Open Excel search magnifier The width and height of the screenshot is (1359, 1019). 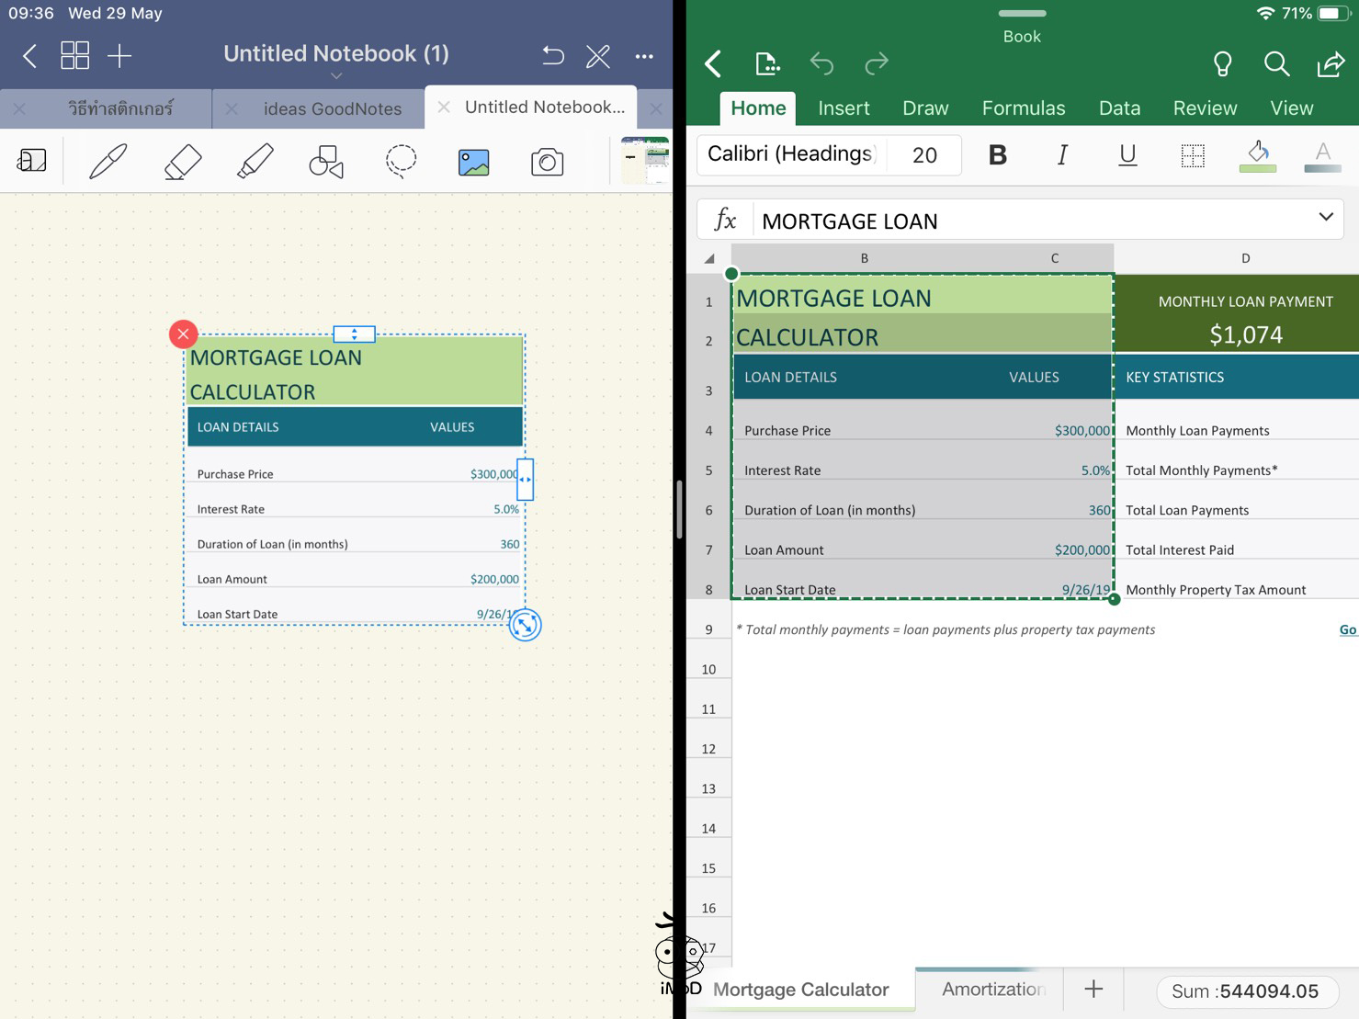pos(1276,63)
